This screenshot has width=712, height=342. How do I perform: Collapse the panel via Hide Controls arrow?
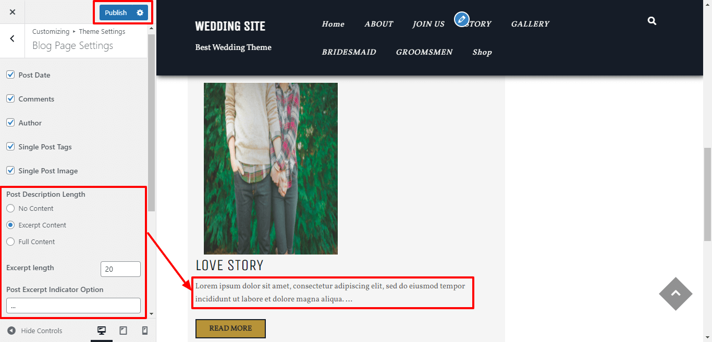click(11, 331)
